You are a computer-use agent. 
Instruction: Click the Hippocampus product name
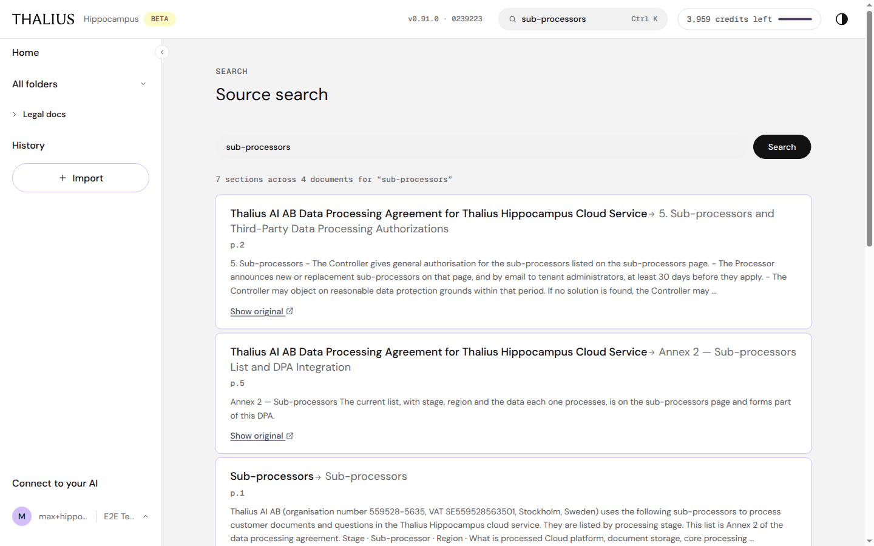111,19
